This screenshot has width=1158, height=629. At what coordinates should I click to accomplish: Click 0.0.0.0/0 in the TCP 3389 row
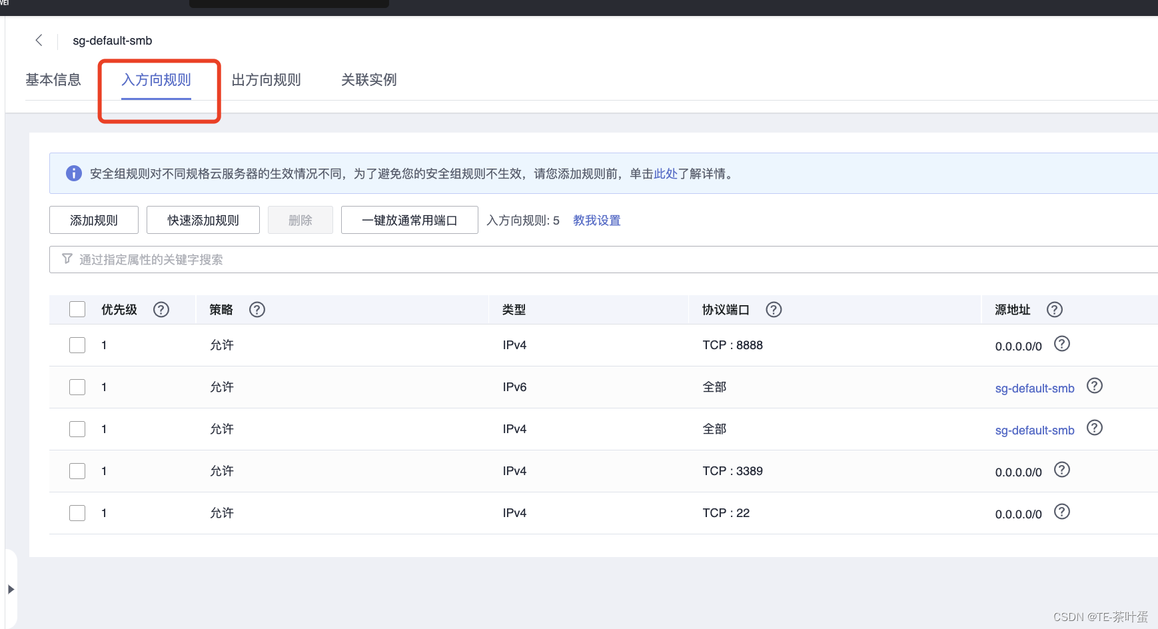[1019, 472]
